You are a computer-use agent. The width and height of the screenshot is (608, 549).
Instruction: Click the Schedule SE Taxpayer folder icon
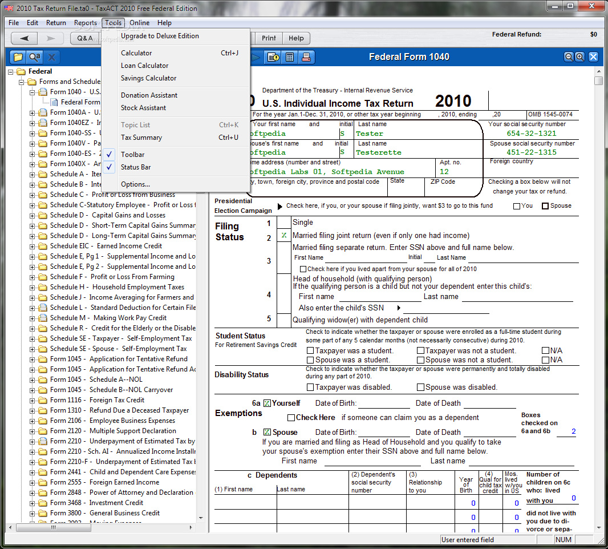point(43,339)
